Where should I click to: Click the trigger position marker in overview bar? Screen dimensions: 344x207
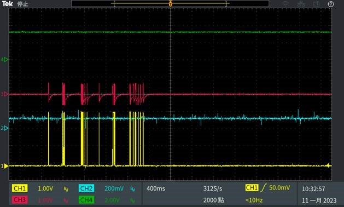171,4
